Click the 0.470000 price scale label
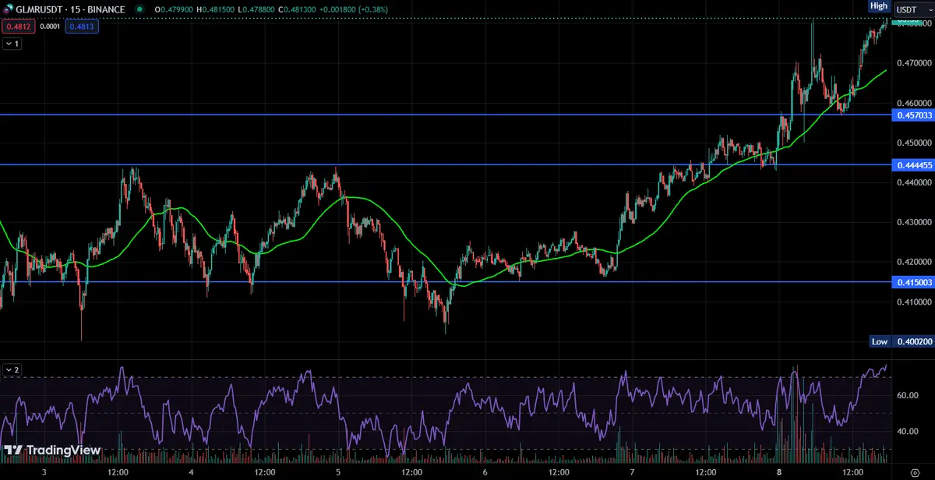Screen dimensions: 935x480 pyautogui.click(x=914, y=63)
